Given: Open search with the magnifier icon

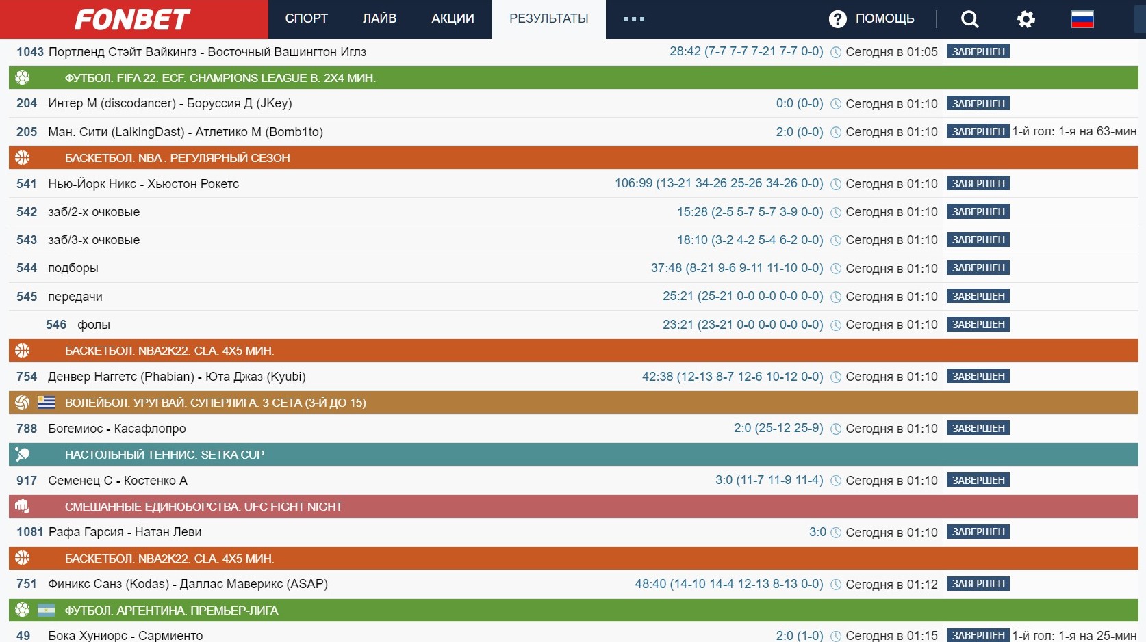Looking at the screenshot, I should [969, 19].
